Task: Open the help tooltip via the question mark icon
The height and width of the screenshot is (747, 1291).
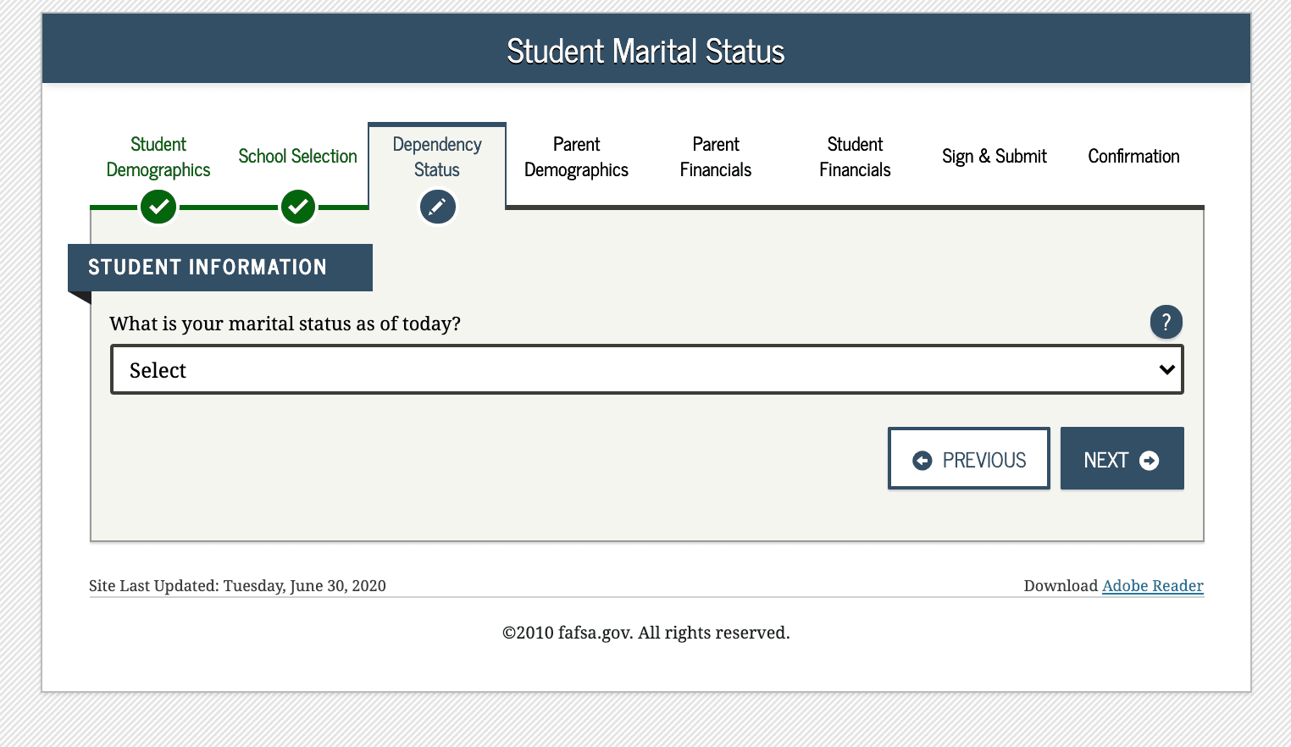Action: (1166, 322)
